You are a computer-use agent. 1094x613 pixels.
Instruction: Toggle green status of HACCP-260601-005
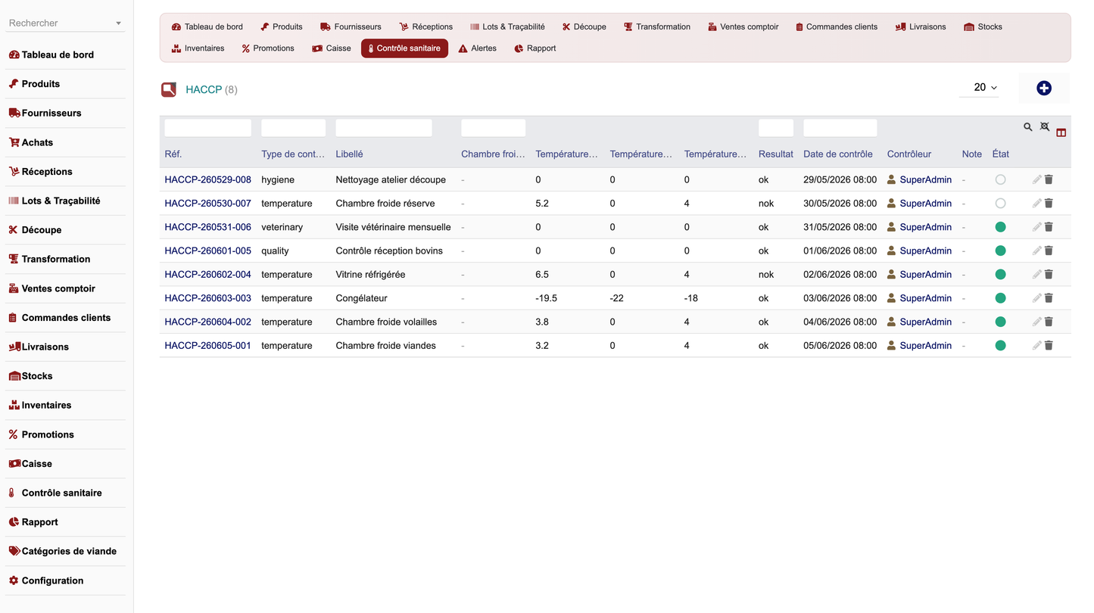pos(1000,250)
